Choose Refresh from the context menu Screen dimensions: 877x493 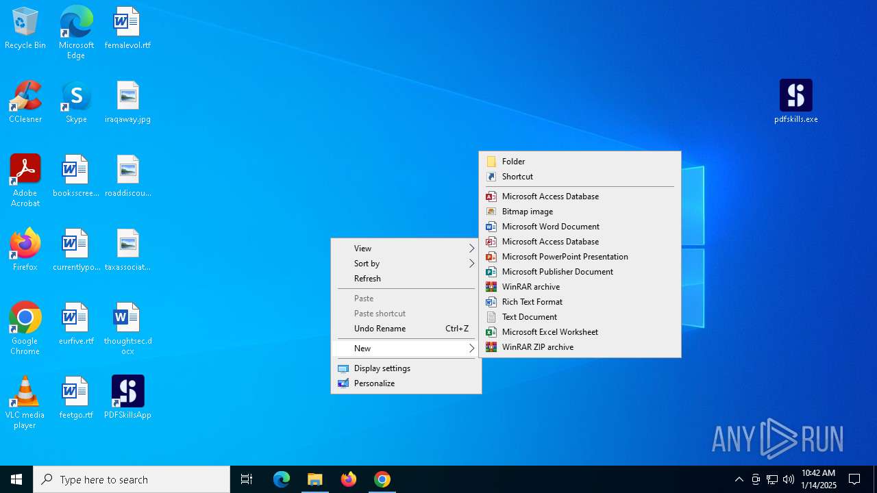[406, 279]
